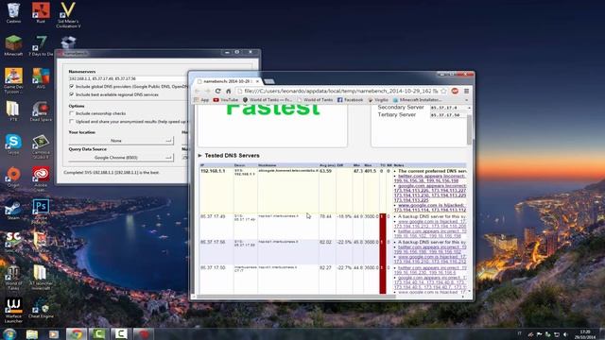Launch Adobe Photoshop shortcut

click(41, 212)
